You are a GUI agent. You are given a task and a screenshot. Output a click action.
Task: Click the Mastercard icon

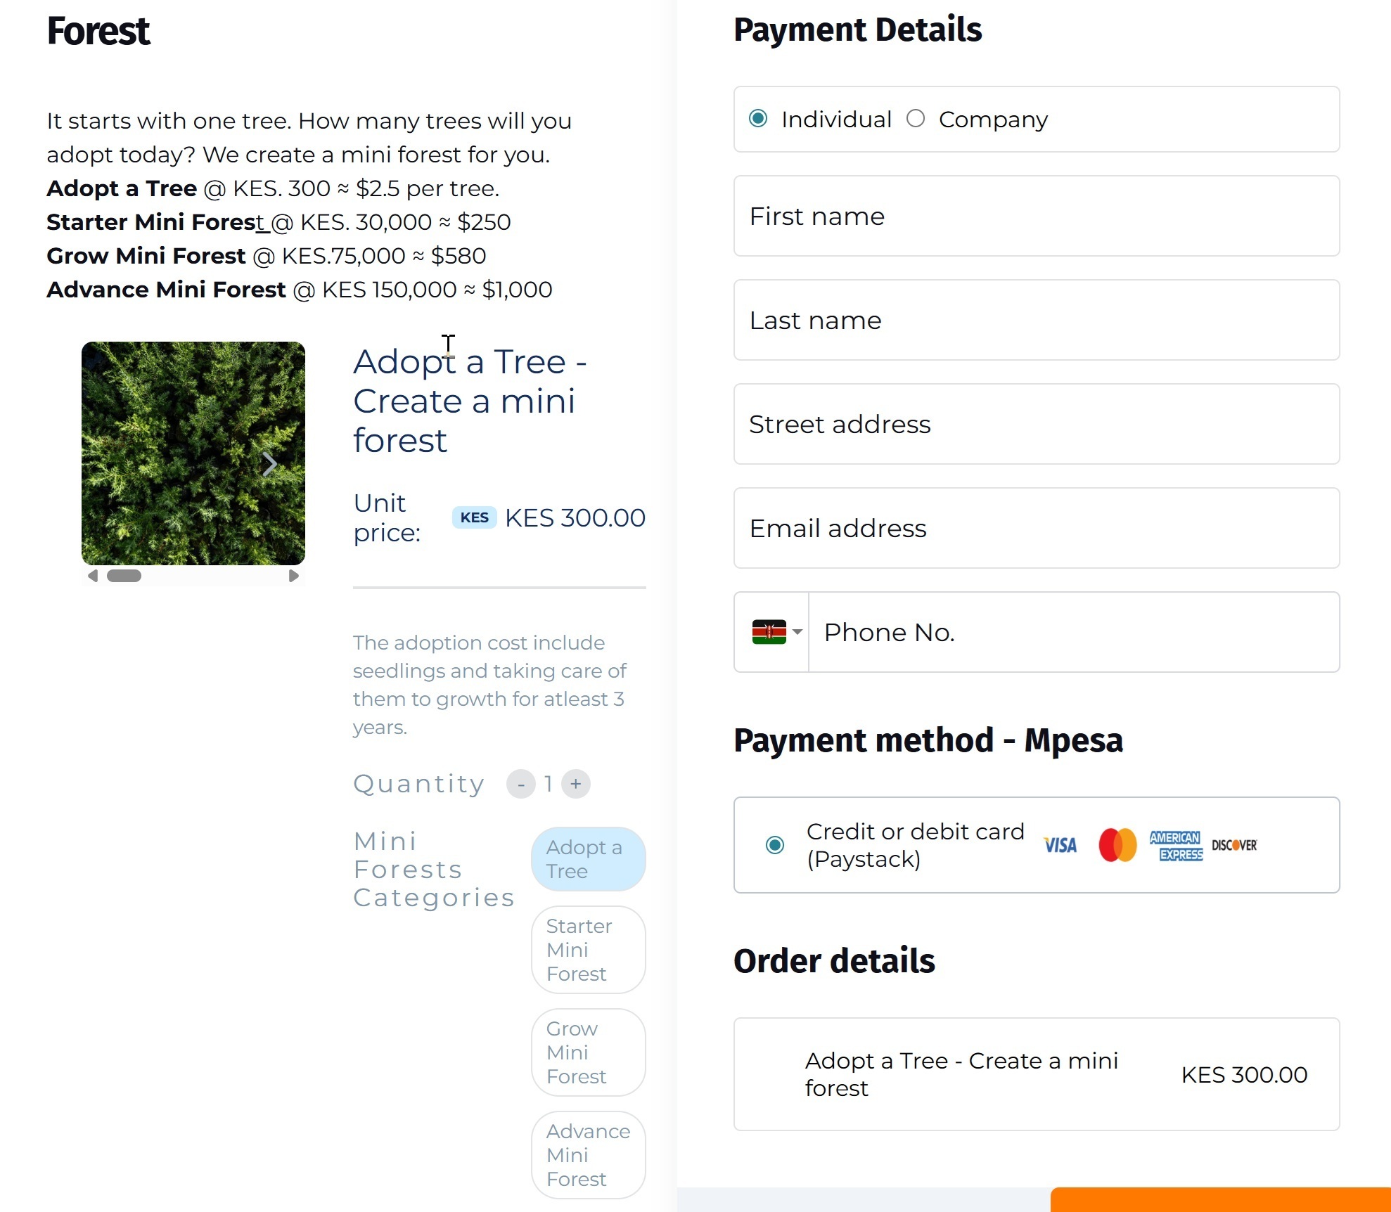point(1117,846)
